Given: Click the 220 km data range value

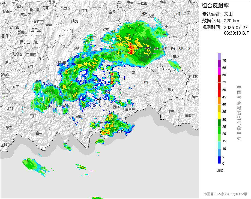Looking at the screenshot, I should pos(231,21).
